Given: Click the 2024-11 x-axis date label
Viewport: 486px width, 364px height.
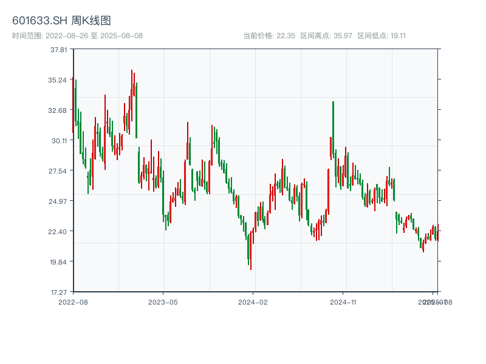Looking at the screenshot, I should [x=343, y=302].
